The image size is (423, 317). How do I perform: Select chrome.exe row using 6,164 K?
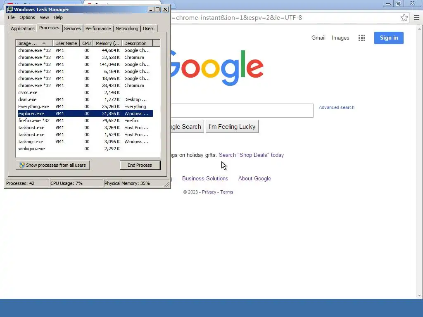85,71
